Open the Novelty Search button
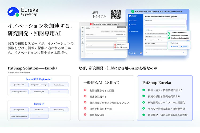The width and height of the screenshot is (200, 133). [x=19, y=110]
